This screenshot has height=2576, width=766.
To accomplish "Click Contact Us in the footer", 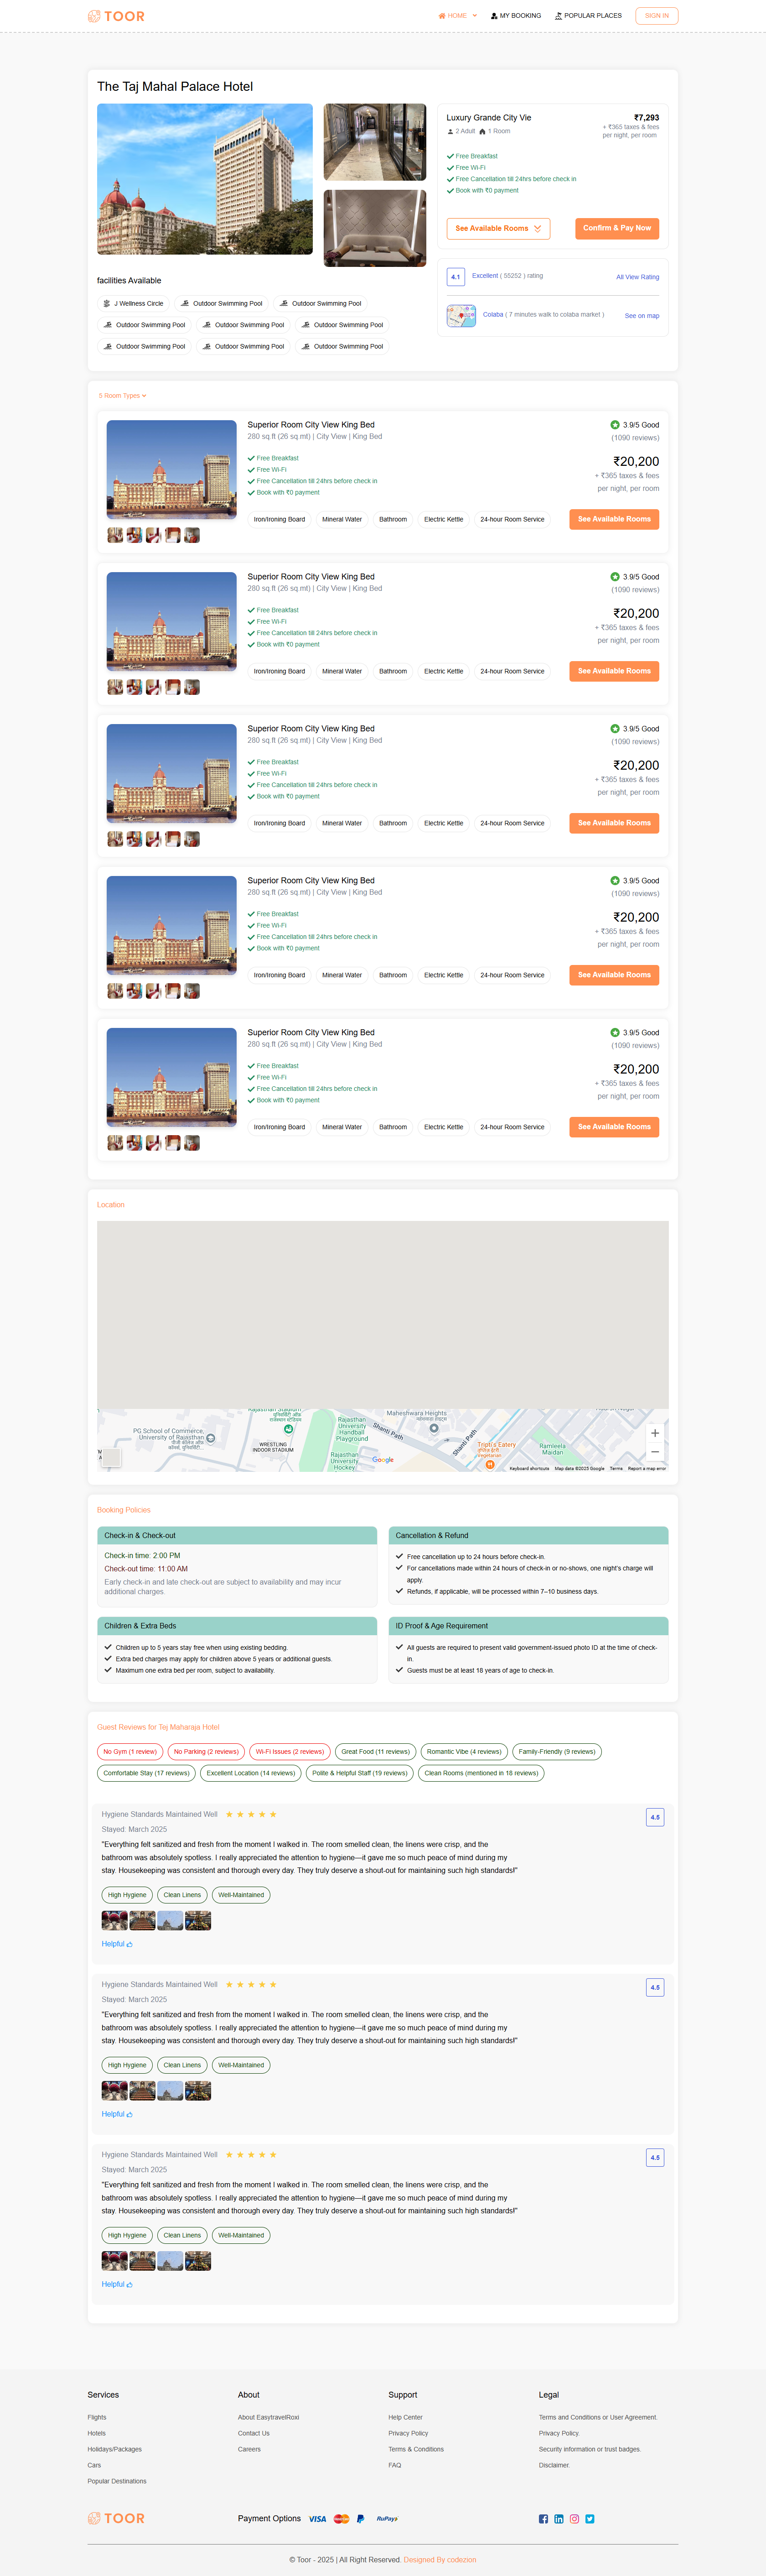I will click(254, 2433).
